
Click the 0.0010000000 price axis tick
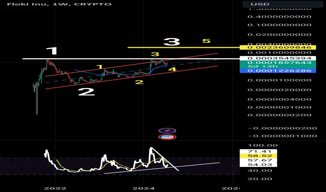click(279, 52)
